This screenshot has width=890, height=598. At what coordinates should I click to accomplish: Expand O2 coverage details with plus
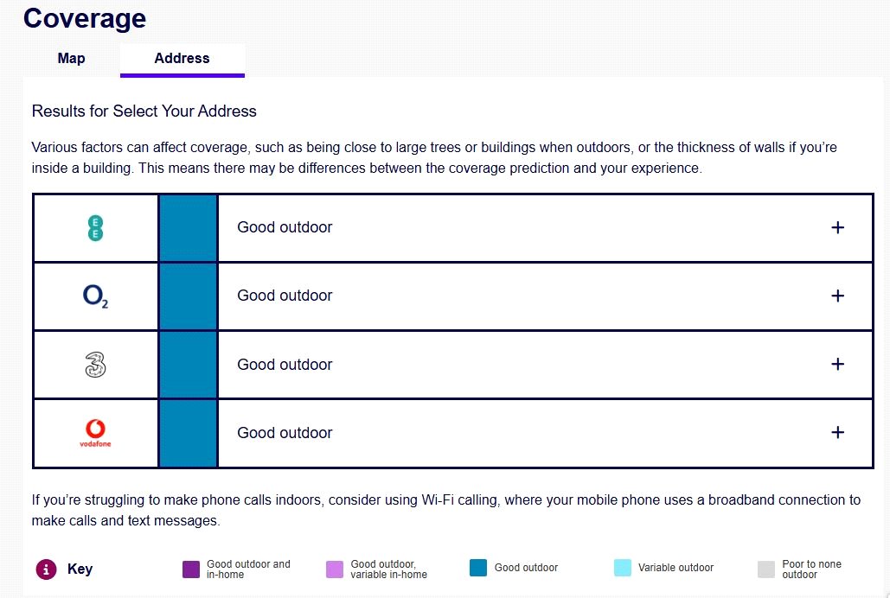click(837, 296)
